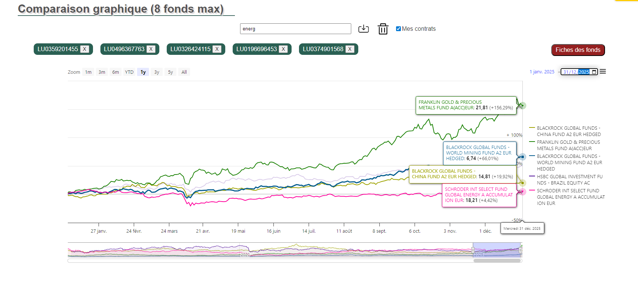Remove fund LU0196696453 via X icon
This screenshot has height=282, width=638.
tap(283, 49)
